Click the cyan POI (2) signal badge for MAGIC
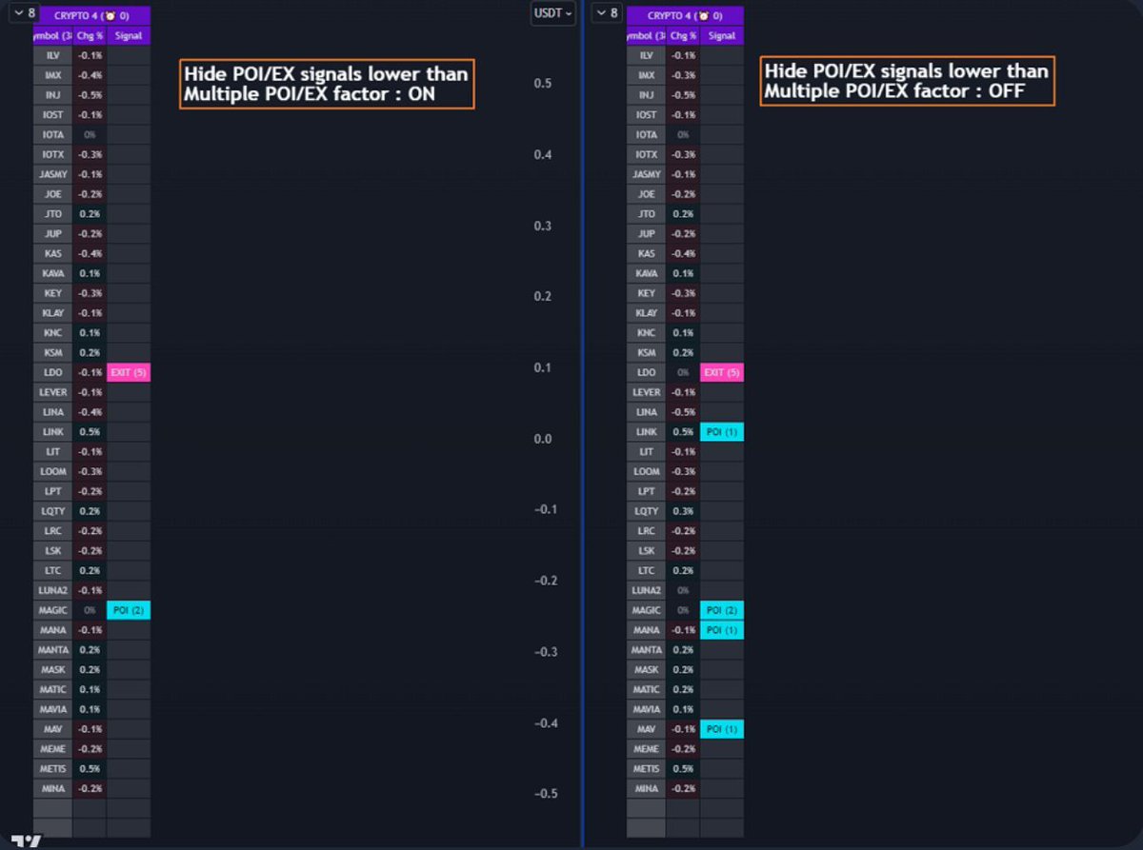This screenshot has width=1143, height=850. point(128,609)
